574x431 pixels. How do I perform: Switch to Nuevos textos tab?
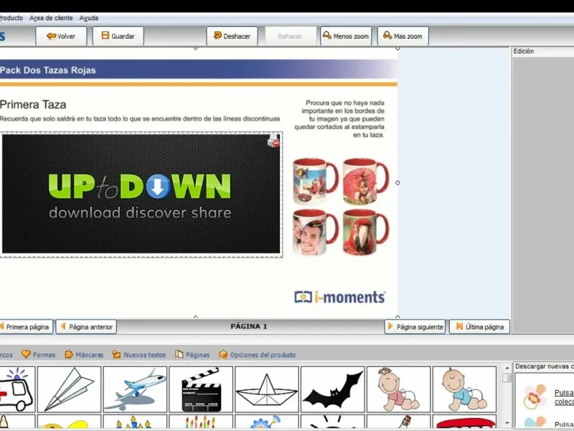click(138, 354)
